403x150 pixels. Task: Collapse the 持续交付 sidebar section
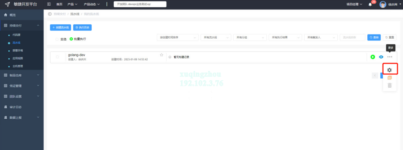click(x=38, y=25)
